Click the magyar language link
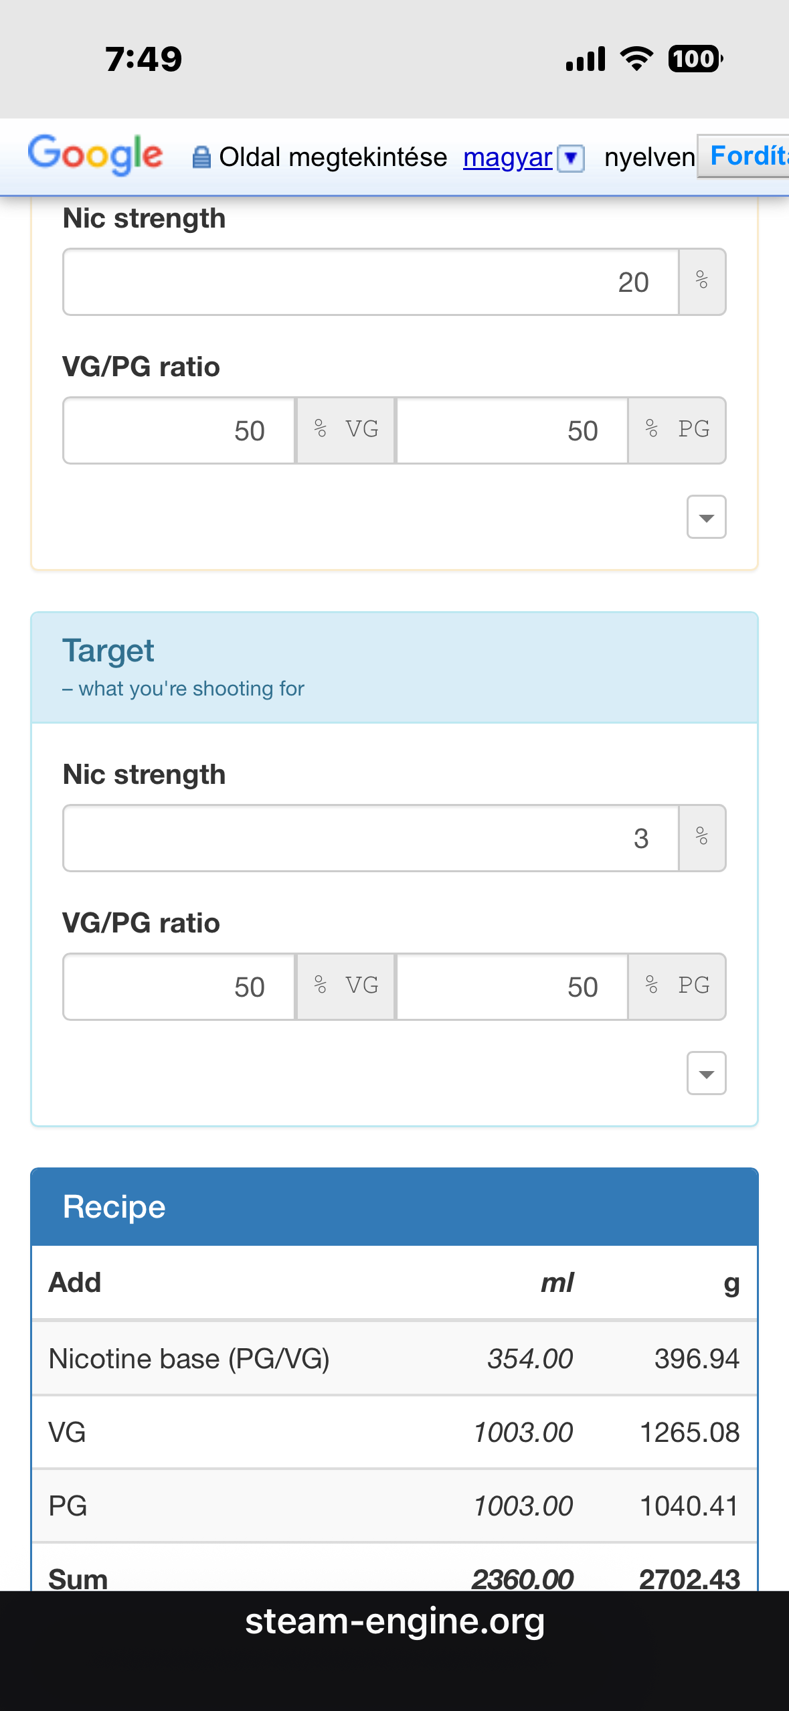 [507, 158]
